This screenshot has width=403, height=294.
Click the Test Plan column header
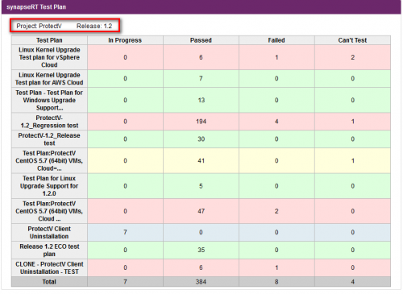pos(49,40)
